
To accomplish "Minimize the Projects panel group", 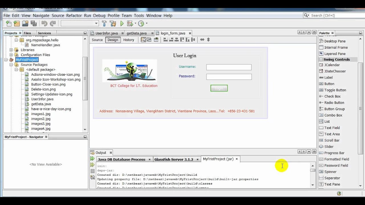I will [x=85, y=33].
